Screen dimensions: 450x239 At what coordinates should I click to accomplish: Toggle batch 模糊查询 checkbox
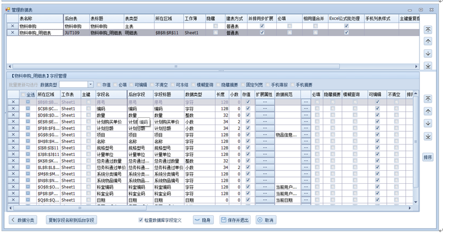point(194,85)
